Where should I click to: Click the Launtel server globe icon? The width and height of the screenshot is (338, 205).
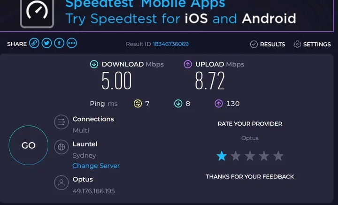[61, 147]
